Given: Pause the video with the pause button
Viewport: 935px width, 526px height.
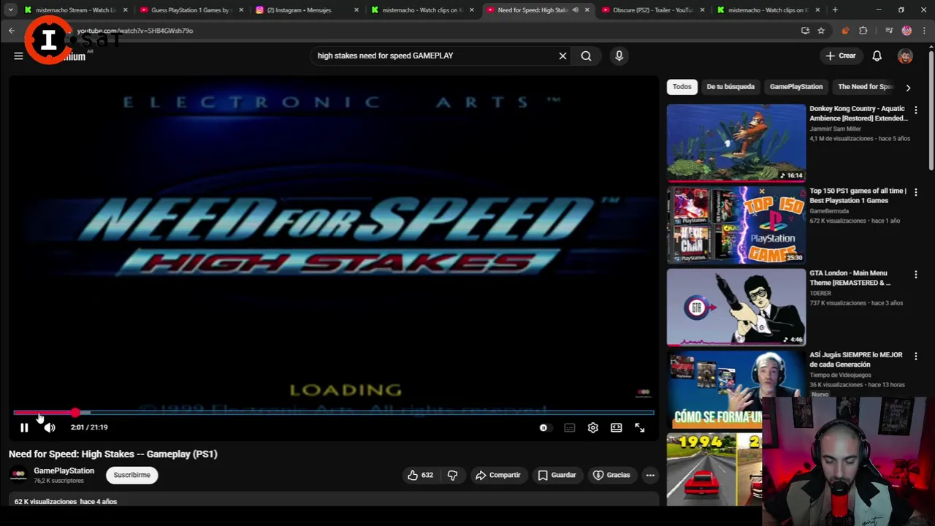Looking at the screenshot, I should 24,427.
